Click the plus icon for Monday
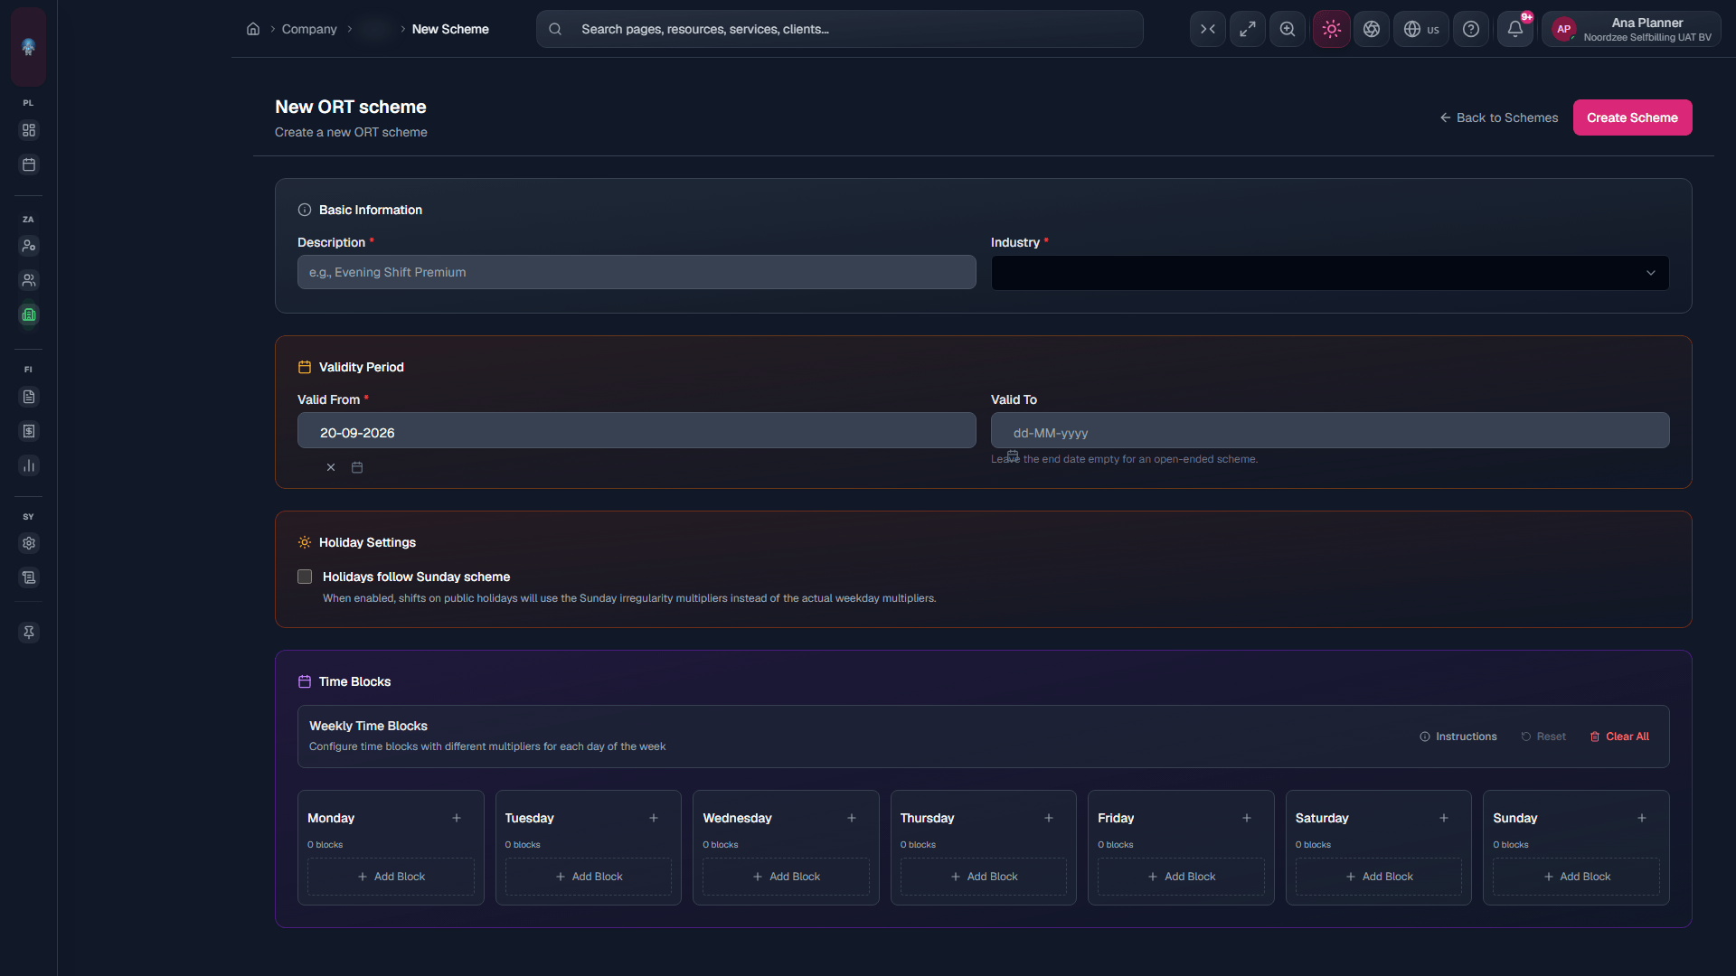Screen dimensions: 1736x976 (457, 818)
